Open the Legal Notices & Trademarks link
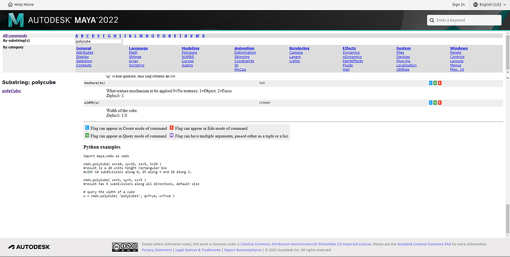The width and height of the screenshot is (510, 257). 198,250
